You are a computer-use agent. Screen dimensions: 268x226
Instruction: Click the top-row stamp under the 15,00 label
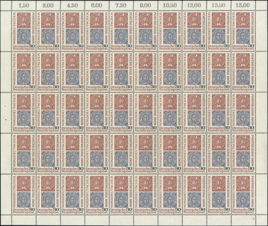click(x=243, y=31)
